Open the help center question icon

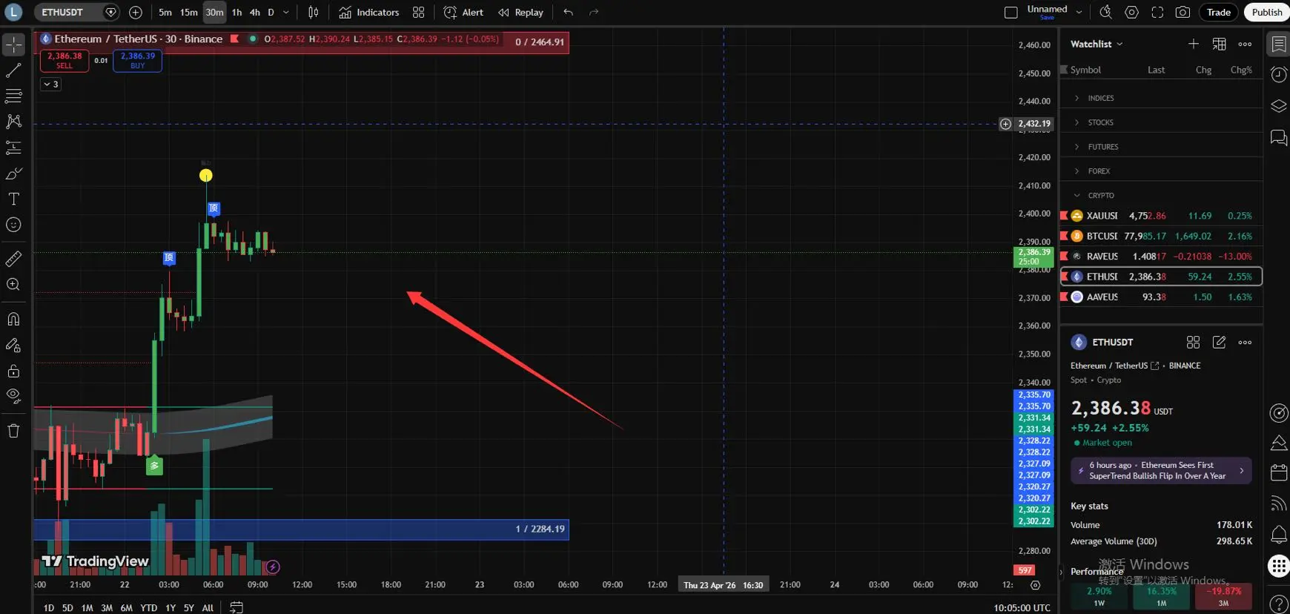[x=1279, y=604]
